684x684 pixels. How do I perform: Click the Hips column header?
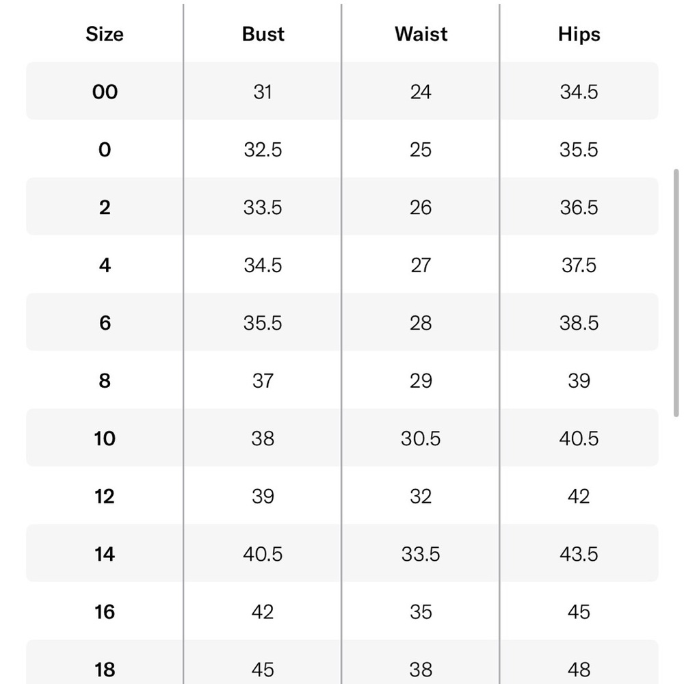579,34
